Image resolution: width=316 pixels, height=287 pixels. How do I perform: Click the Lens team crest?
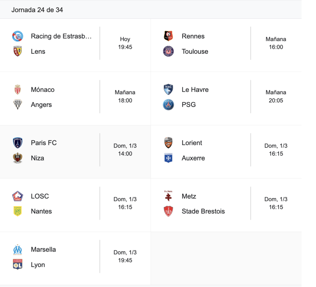click(18, 52)
